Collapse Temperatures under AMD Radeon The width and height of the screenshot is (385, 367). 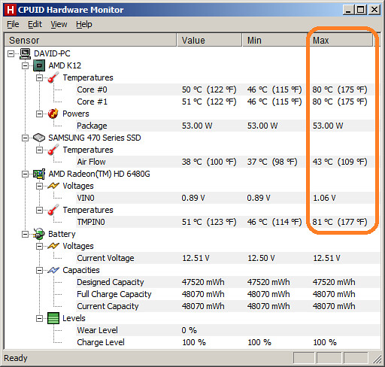click(39, 210)
